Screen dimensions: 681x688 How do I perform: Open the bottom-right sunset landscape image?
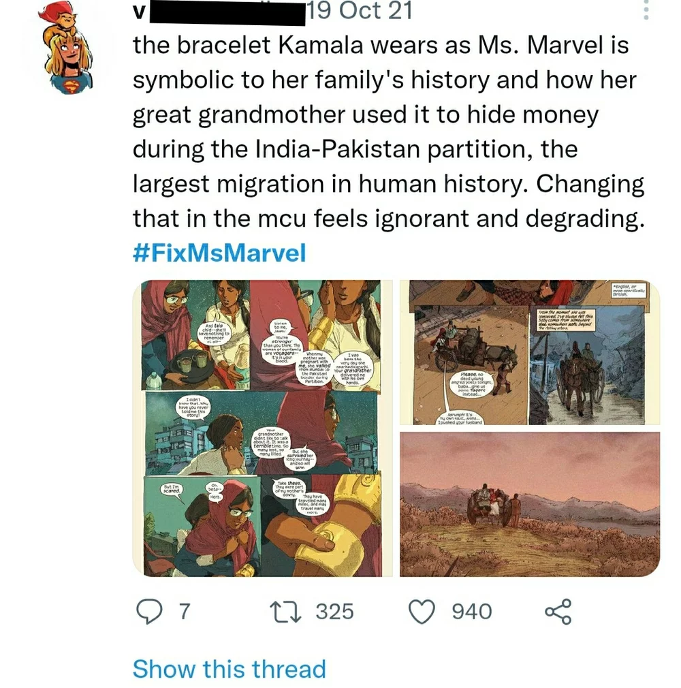[x=529, y=504]
